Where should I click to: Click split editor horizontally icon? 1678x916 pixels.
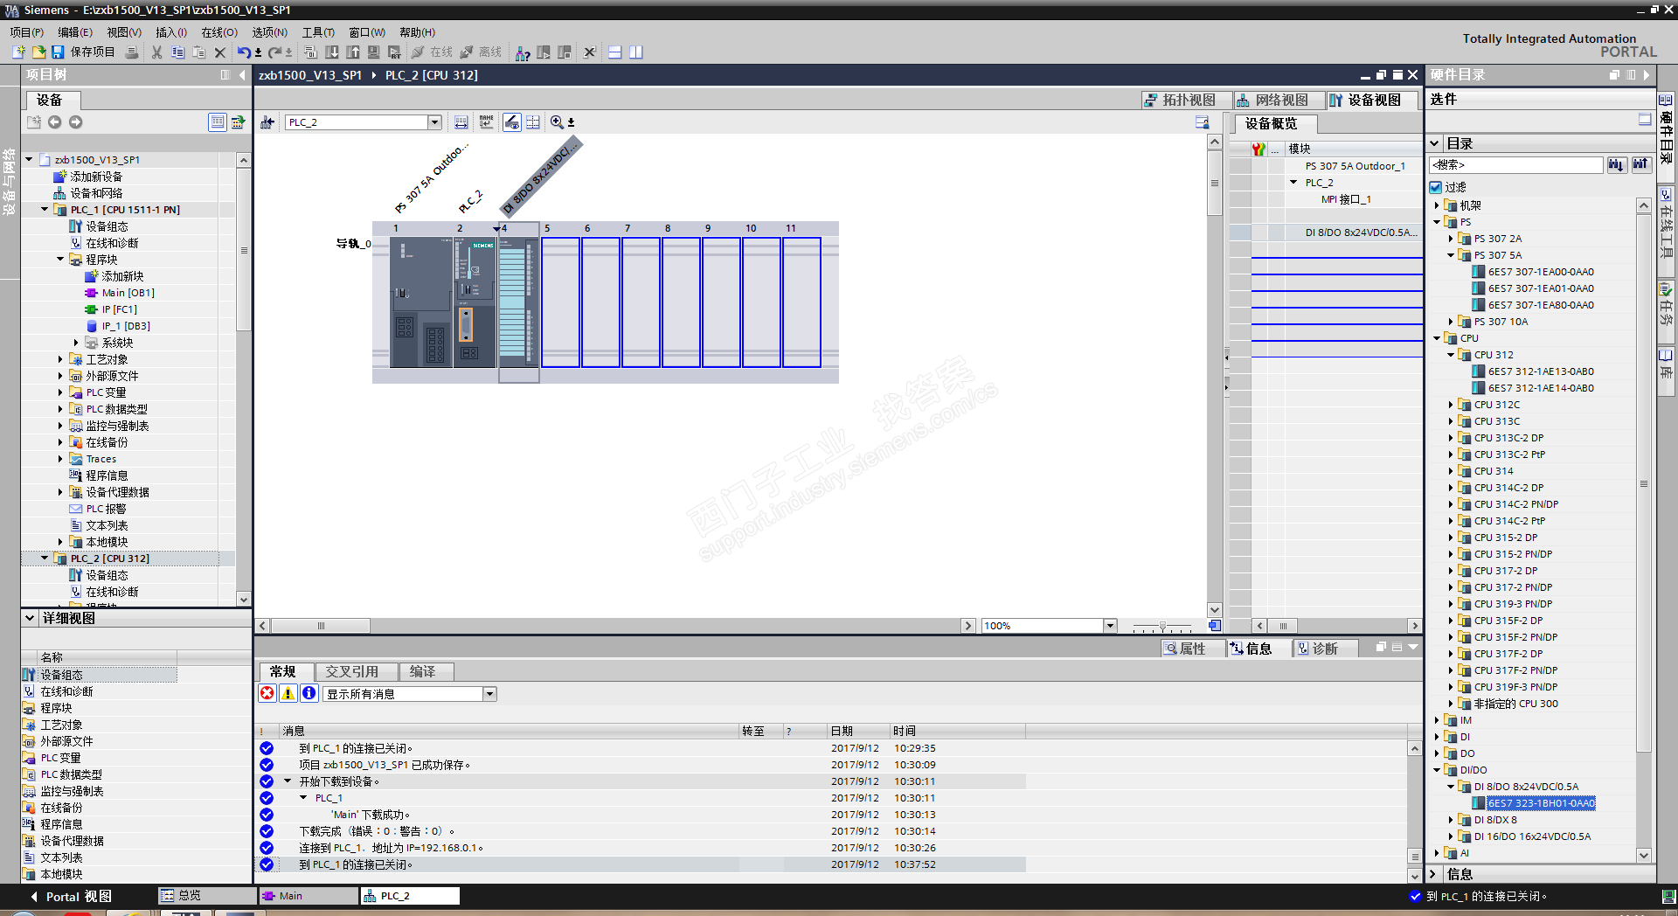pos(615,52)
